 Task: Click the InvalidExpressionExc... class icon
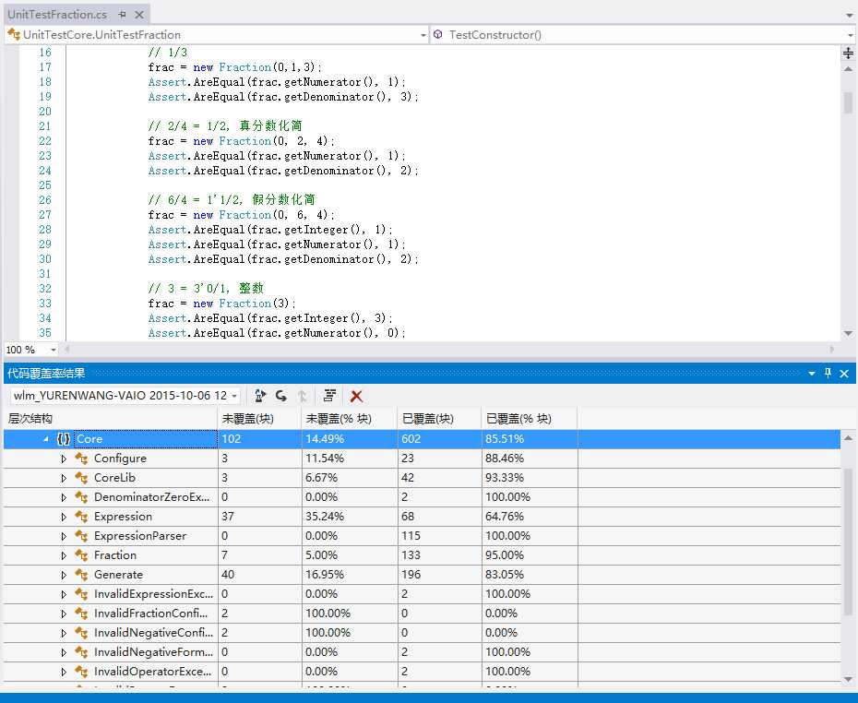[81, 594]
